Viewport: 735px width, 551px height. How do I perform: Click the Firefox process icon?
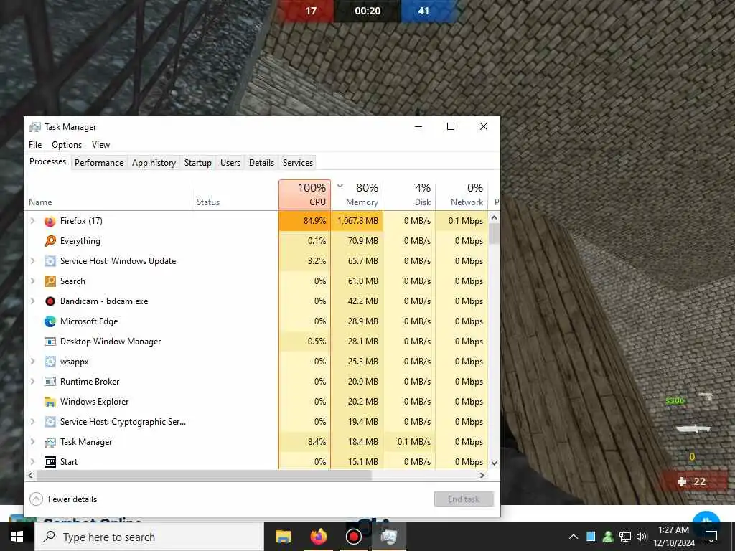tap(50, 221)
